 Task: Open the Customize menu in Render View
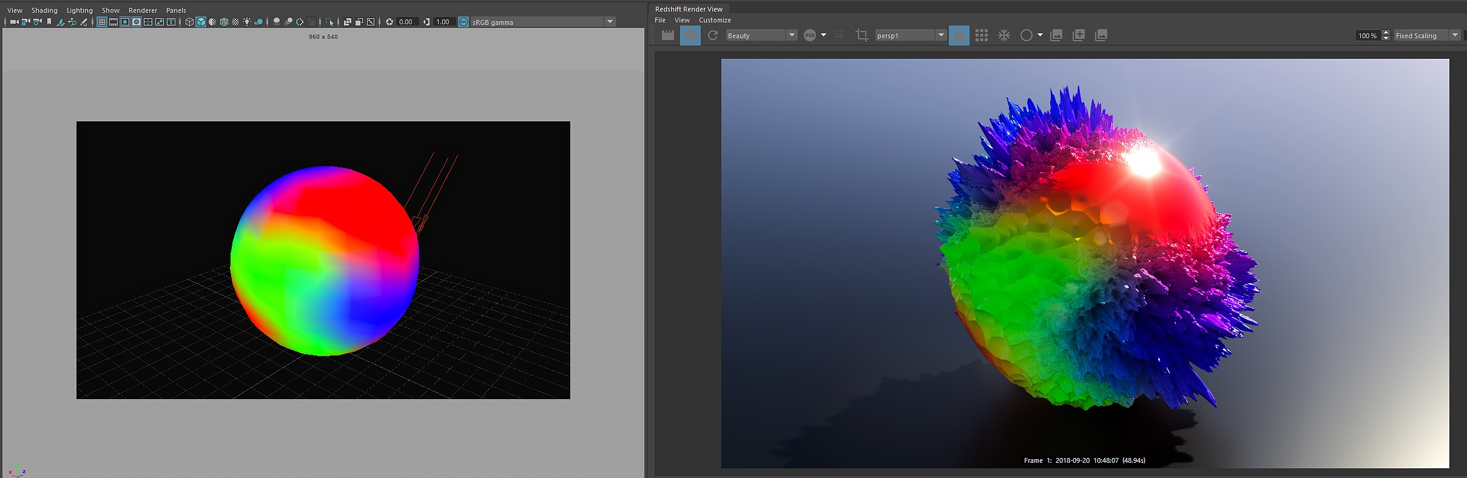click(715, 20)
